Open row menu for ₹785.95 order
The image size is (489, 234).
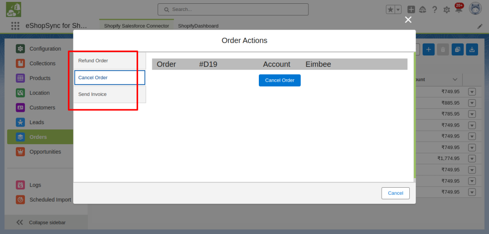click(x=472, y=114)
